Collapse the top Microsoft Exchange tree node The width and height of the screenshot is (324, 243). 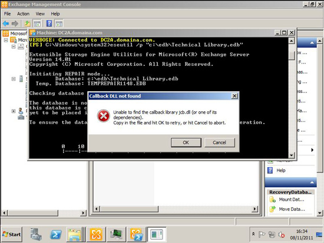pyautogui.click(x=6, y=40)
